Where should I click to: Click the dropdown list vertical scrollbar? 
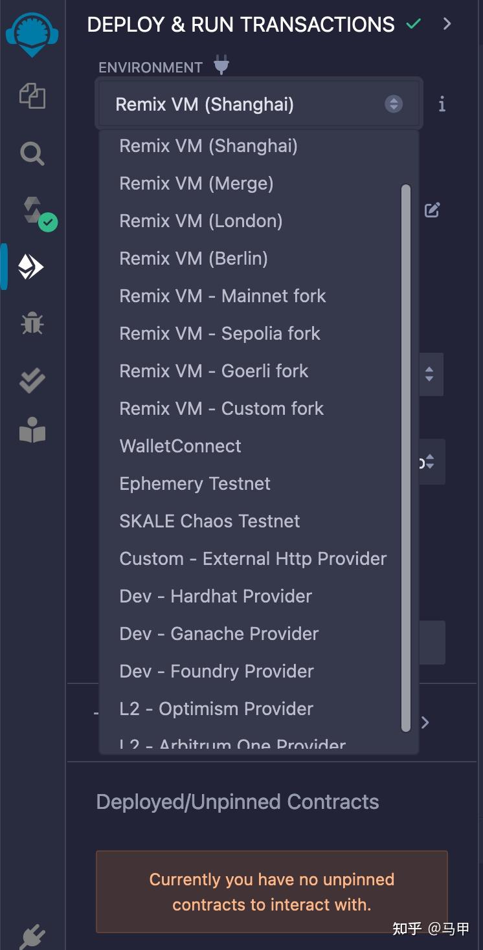[406, 458]
